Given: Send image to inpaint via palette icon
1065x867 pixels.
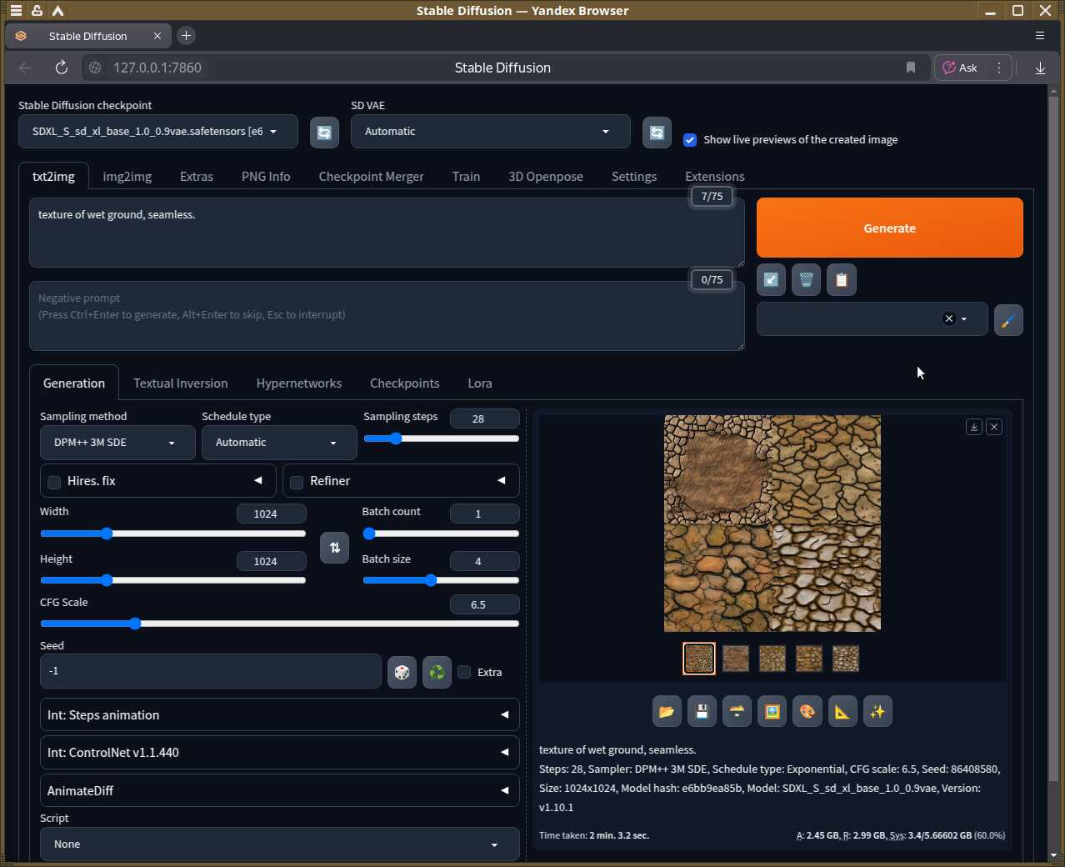Looking at the screenshot, I should pyautogui.click(x=807, y=711).
